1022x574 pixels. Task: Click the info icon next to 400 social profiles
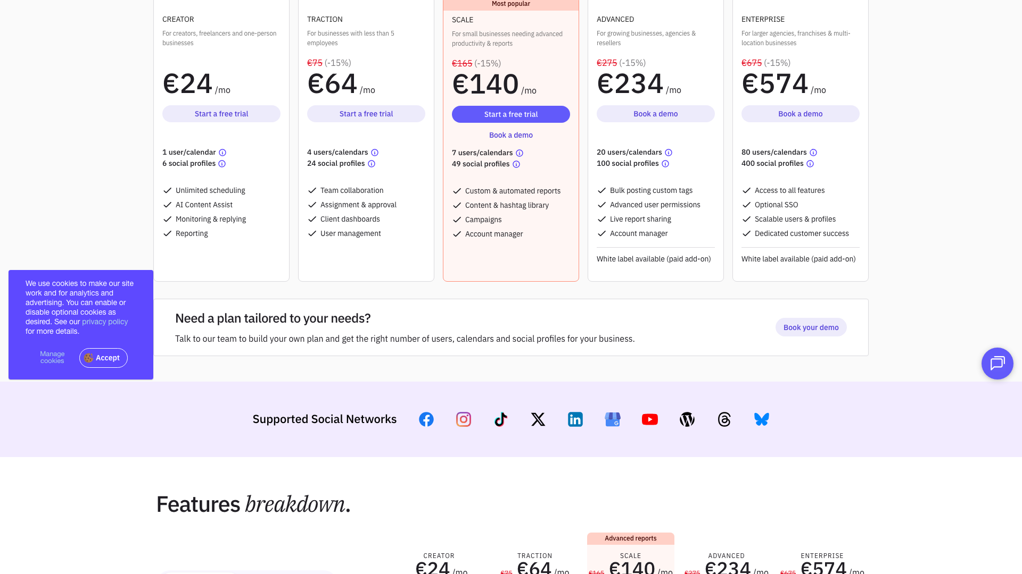click(x=811, y=164)
